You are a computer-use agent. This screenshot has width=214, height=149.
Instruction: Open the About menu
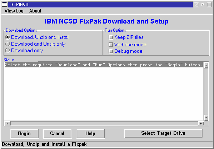[x=35, y=11]
